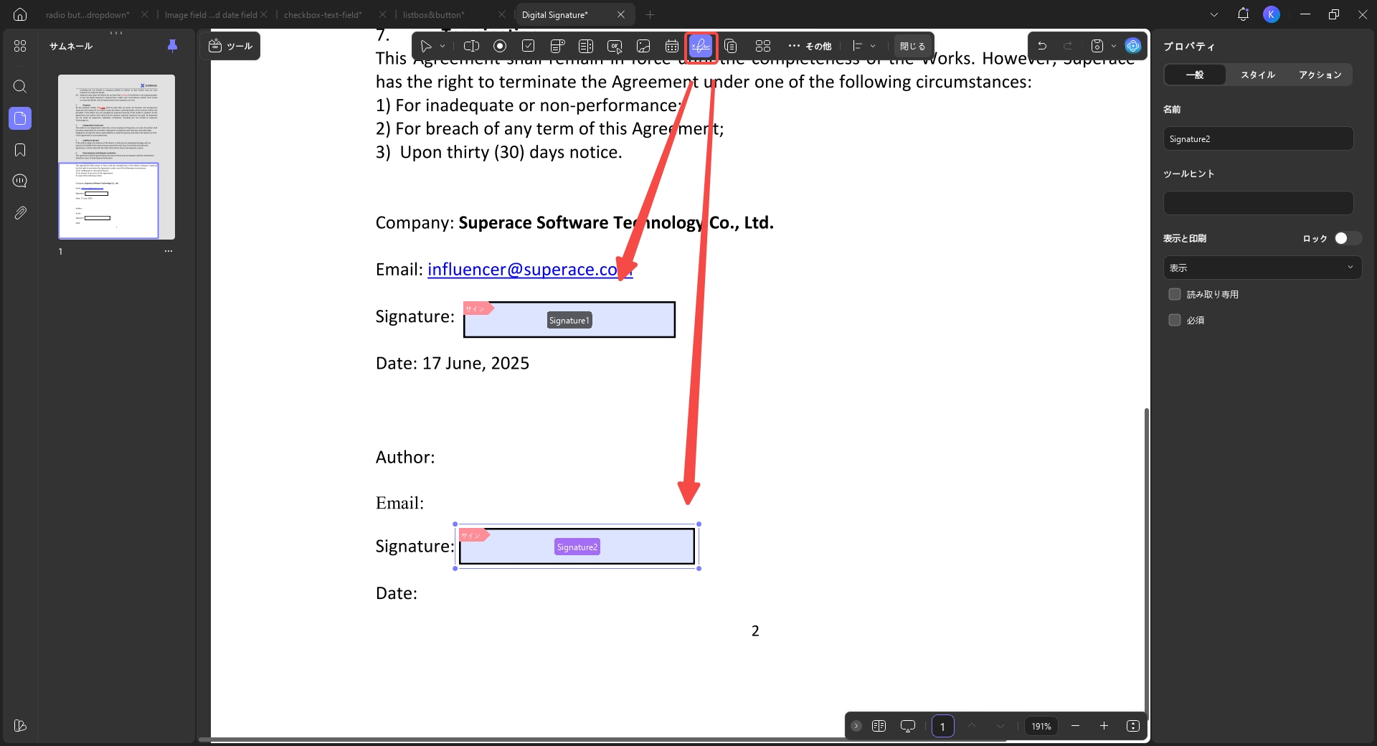
Task: Click the 名前 name input field
Action: click(1258, 138)
